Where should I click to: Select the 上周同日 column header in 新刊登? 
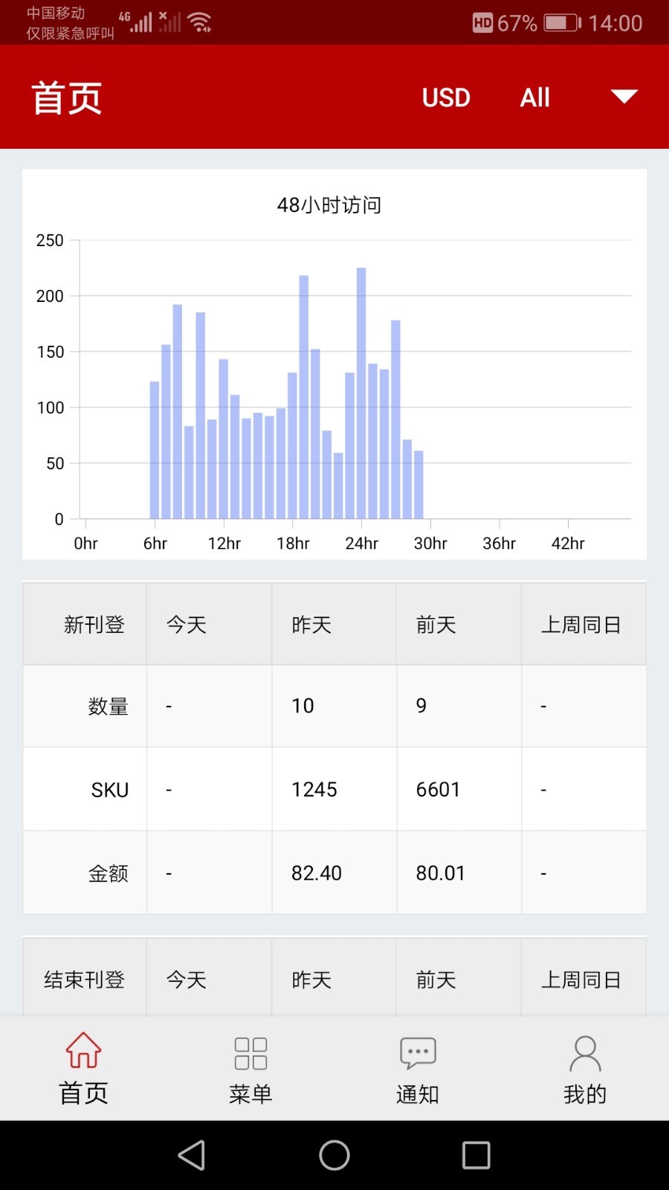tap(581, 625)
